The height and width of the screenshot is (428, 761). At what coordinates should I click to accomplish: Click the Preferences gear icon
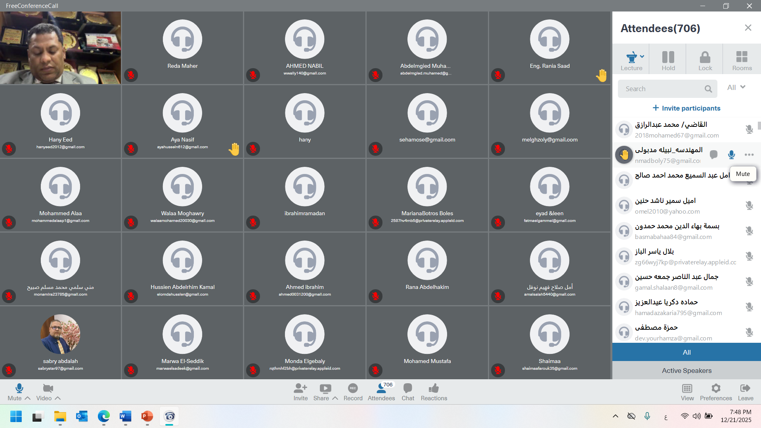715,388
